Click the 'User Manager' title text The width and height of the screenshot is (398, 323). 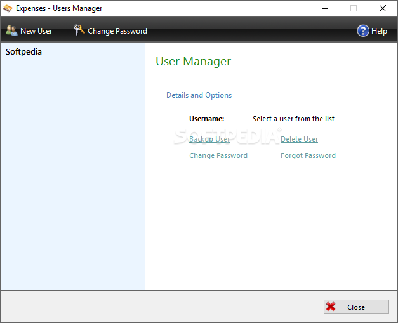(x=193, y=62)
